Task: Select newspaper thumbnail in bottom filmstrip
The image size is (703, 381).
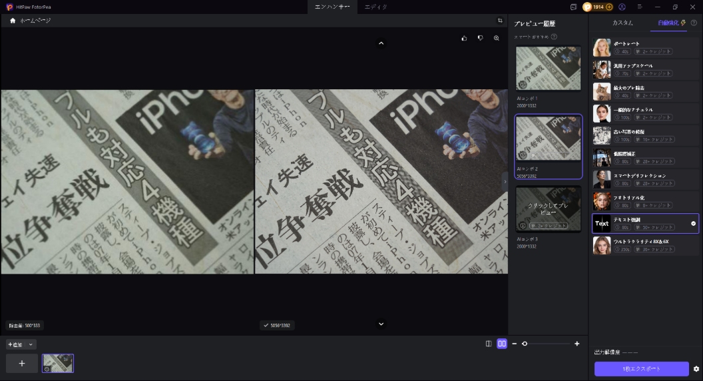Action: (58, 364)
